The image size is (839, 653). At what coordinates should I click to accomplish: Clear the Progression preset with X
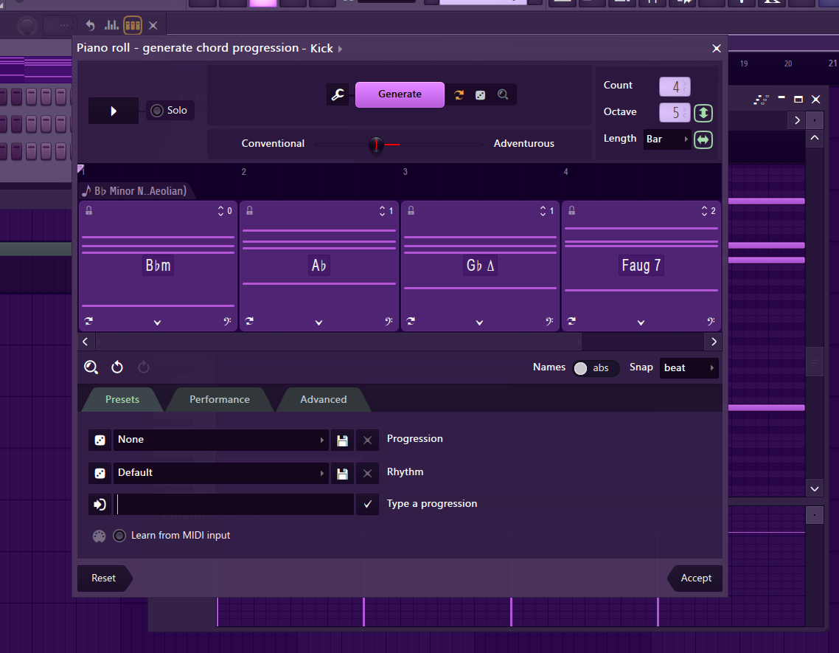tap(368, 440)
